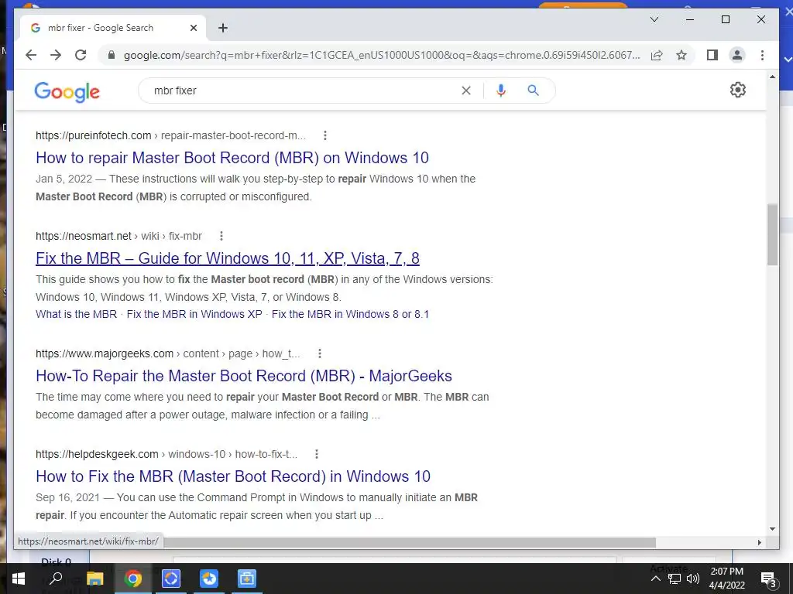793x594 pixels.
Task: Open more options for helpdeskgeek result
Action: pos(317,454)
